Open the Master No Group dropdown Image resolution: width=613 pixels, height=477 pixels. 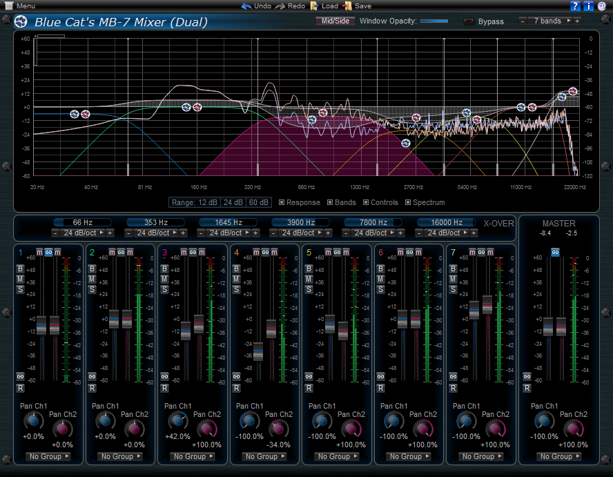pyautogui.click(x=559, y=456)
